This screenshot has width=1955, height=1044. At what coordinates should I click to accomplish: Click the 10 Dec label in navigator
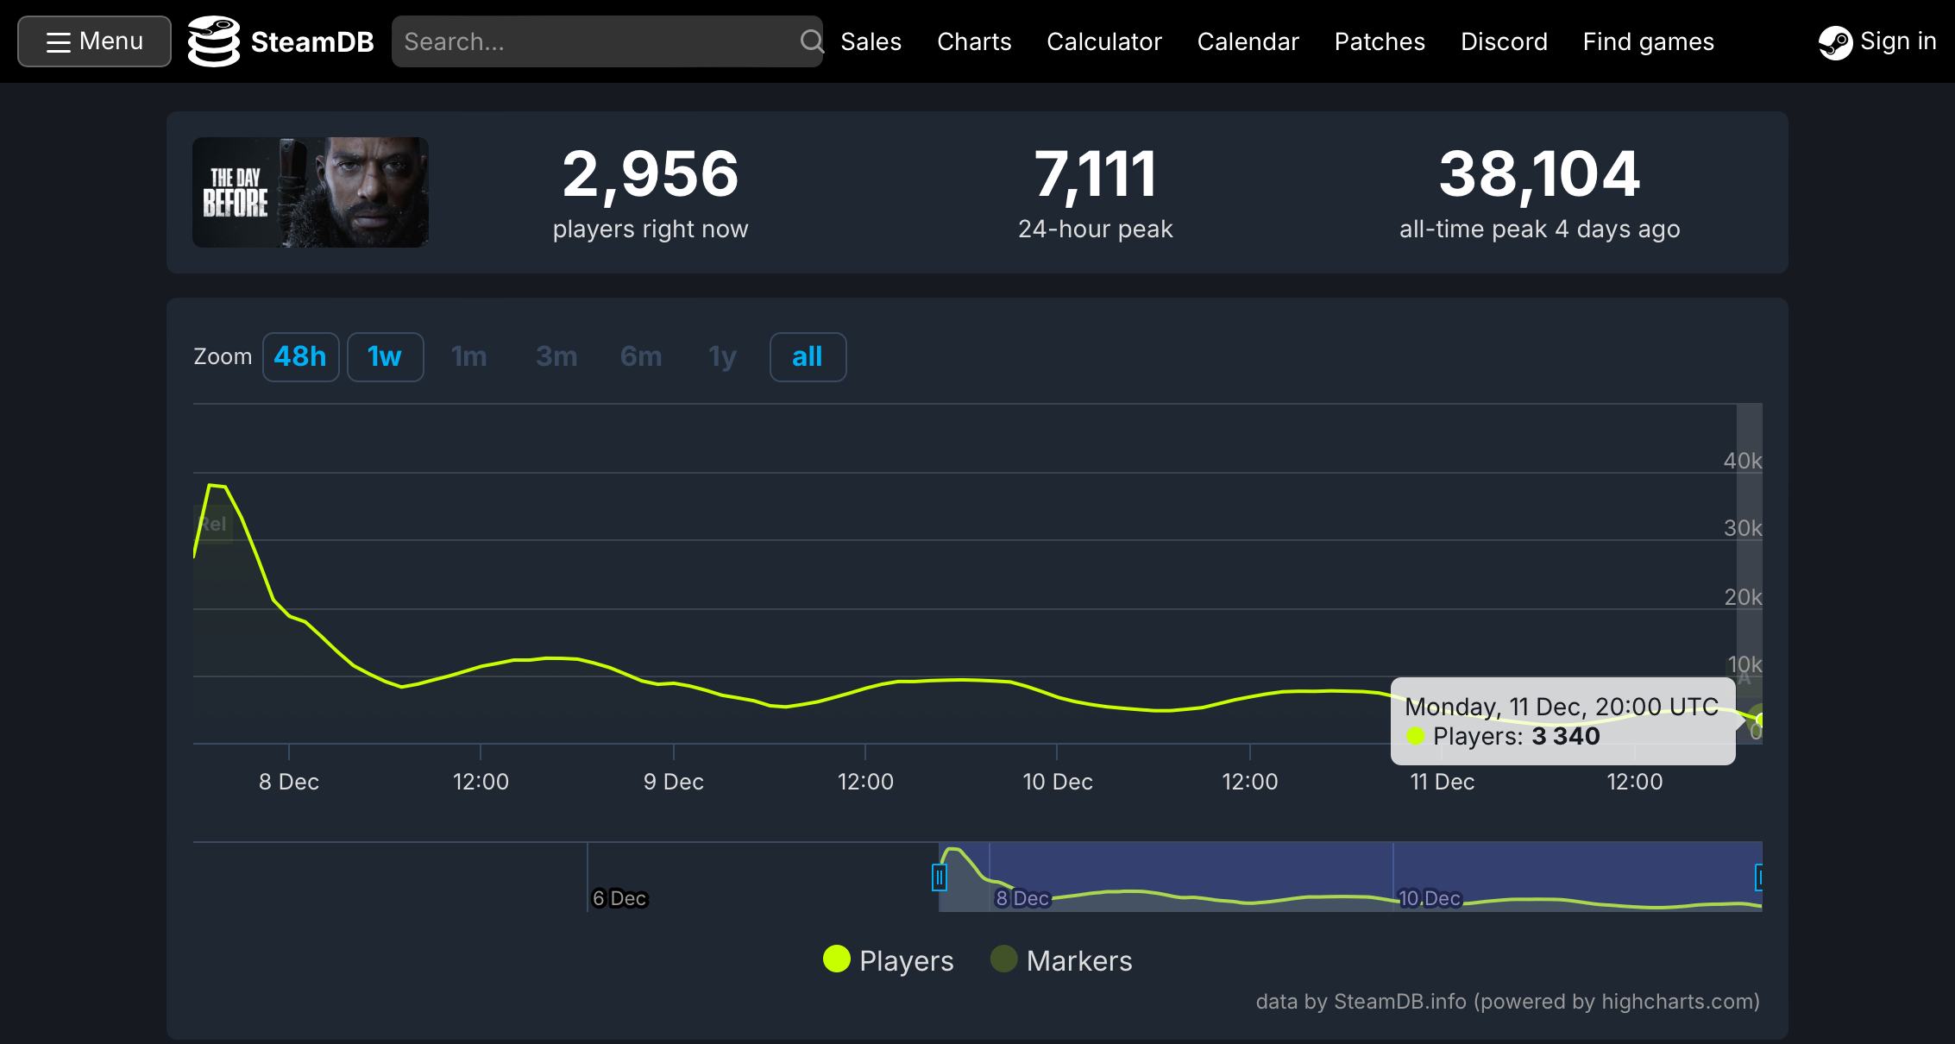(x=1430, y=898)
